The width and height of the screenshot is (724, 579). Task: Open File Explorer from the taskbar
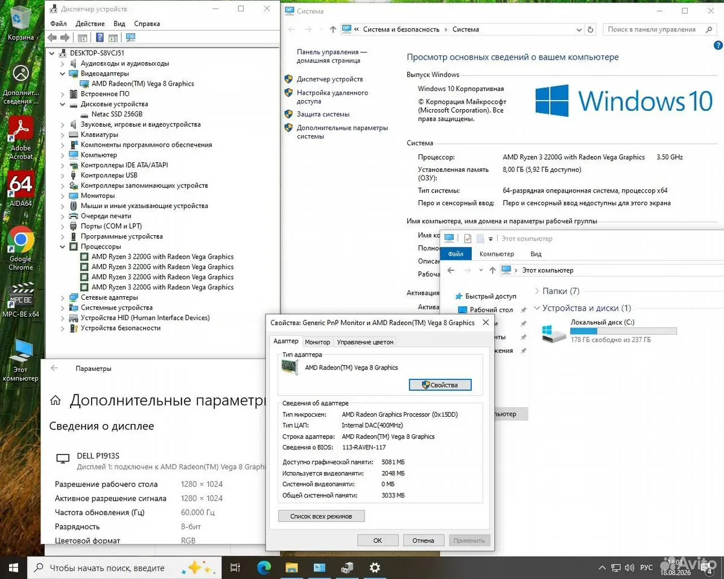(291, 568)
